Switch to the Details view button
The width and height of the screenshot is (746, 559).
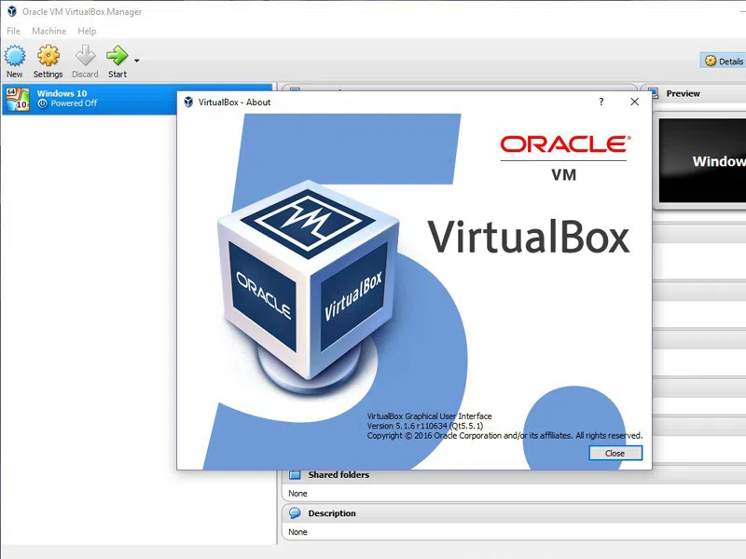click(x=724, y=61)
